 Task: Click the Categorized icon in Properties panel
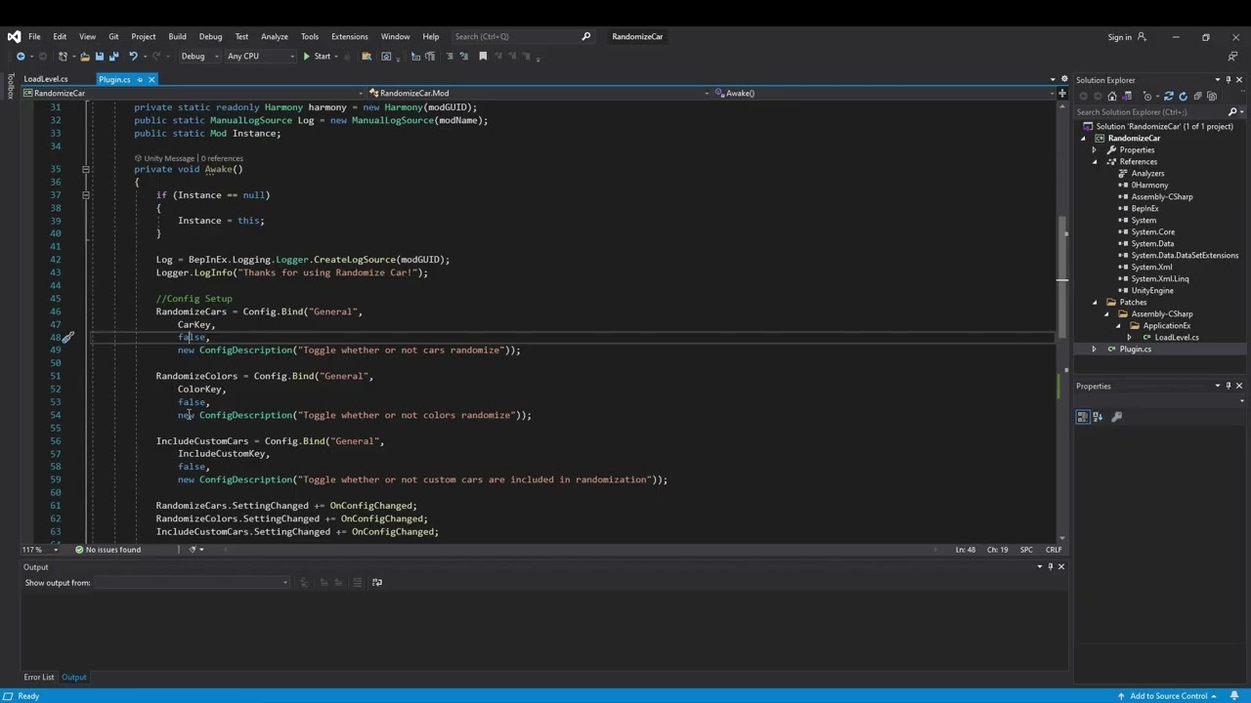(x=1083, y=417)
